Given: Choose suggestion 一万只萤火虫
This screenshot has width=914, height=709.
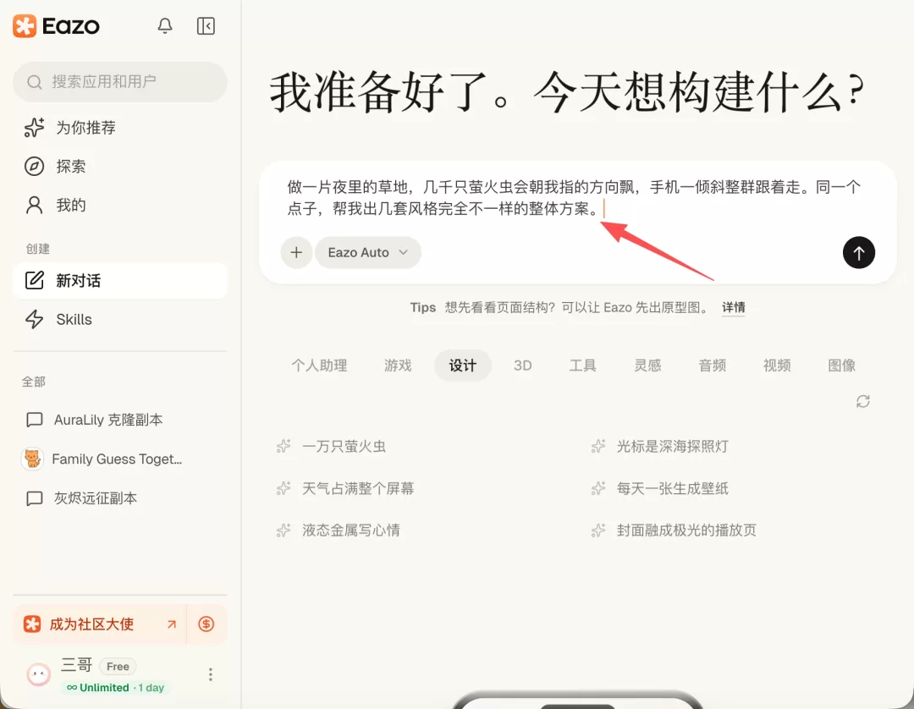Looking at the screenshot, I should pyautogui.click(x=344, y=446).
